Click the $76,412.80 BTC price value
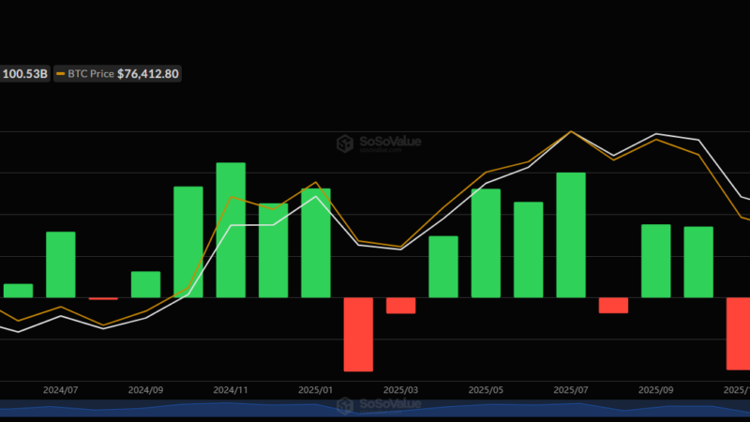Viewport: 750px width, 422px height. (x=148, y=74)
